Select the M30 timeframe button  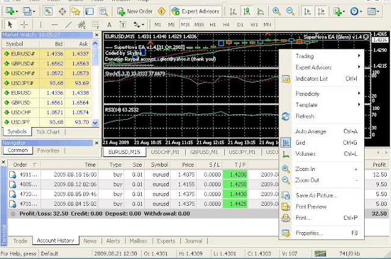pyautogui.click(x=199, y=24)
